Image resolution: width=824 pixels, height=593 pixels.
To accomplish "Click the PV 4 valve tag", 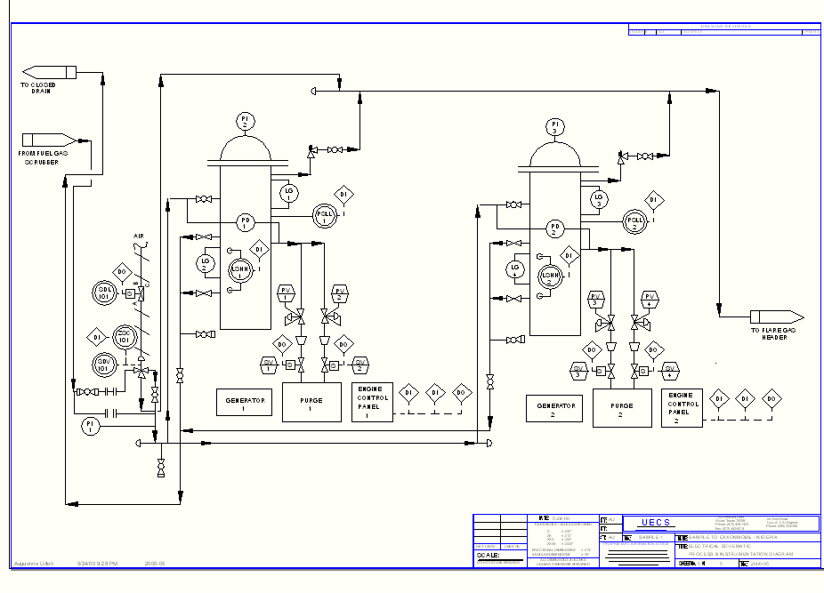I will pos(650,298).
